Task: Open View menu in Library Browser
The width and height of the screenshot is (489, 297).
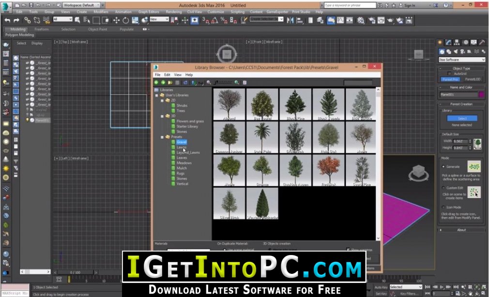Action: pos(178,75)
